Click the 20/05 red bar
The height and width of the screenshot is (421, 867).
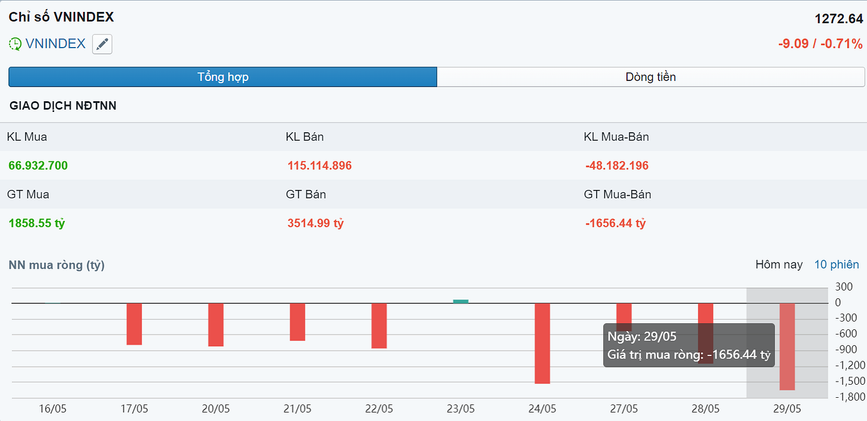point(216,325)
